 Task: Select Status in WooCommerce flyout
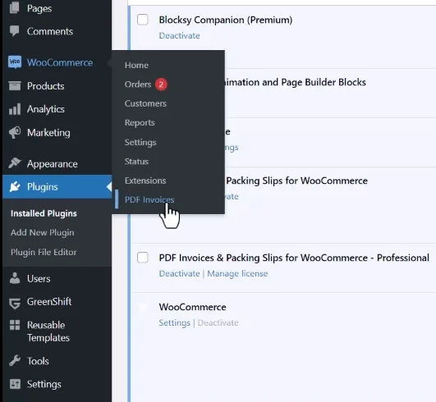[x=136, y=161]
